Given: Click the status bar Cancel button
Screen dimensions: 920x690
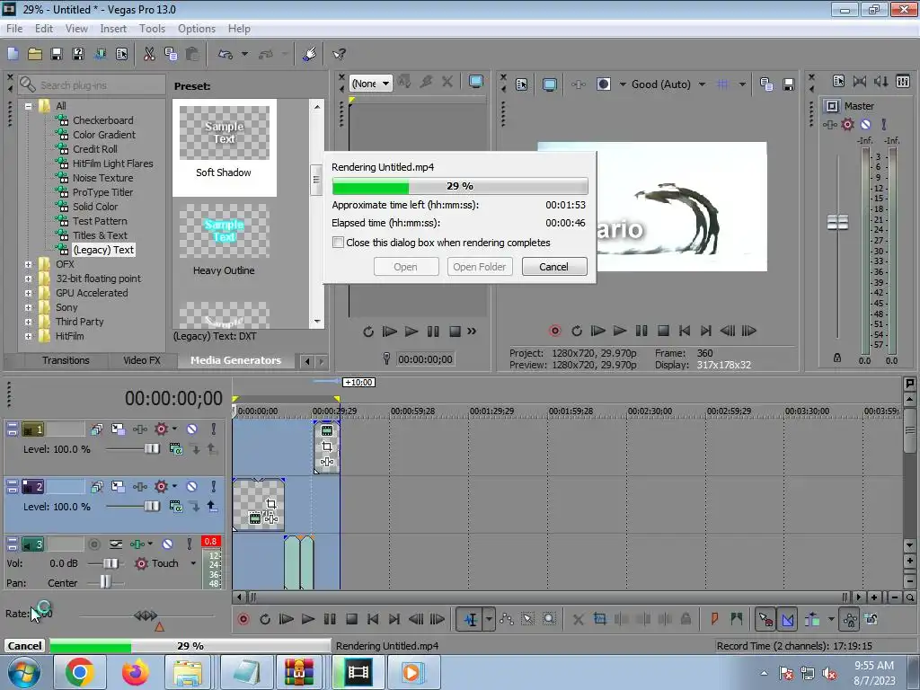Looking at the screenshot, I should point(24,646).
